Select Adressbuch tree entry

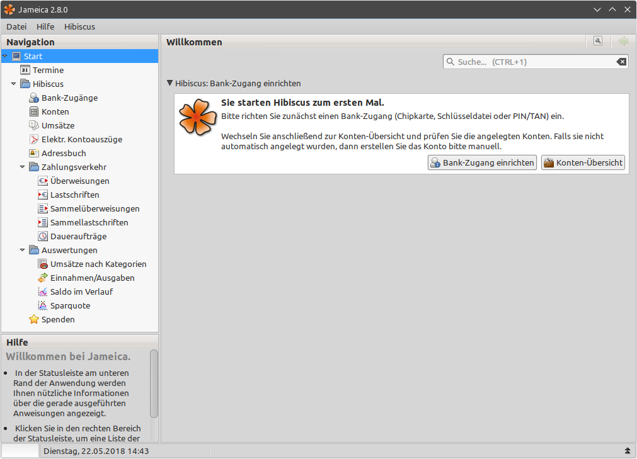[64, 153]
